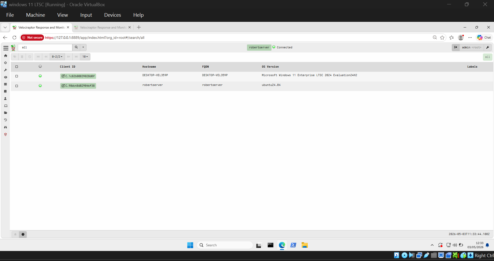This screenshot has width=494, height=261.
Task: Tick checkbox for DESKTOP-VEL359P row
Action: point(17,76)
